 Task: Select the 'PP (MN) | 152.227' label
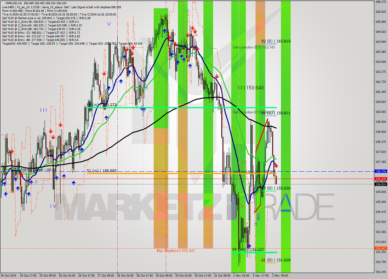pyautogui.click(x=248, y=250)
